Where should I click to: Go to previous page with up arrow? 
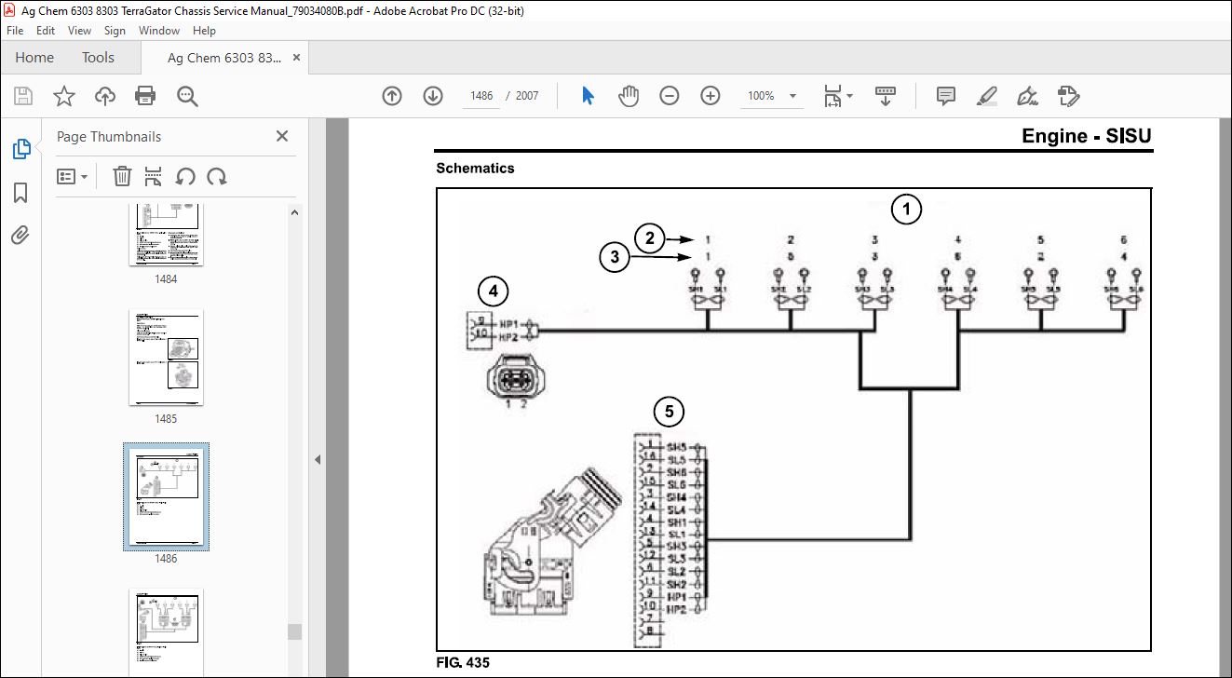click(x=392, y=96)
